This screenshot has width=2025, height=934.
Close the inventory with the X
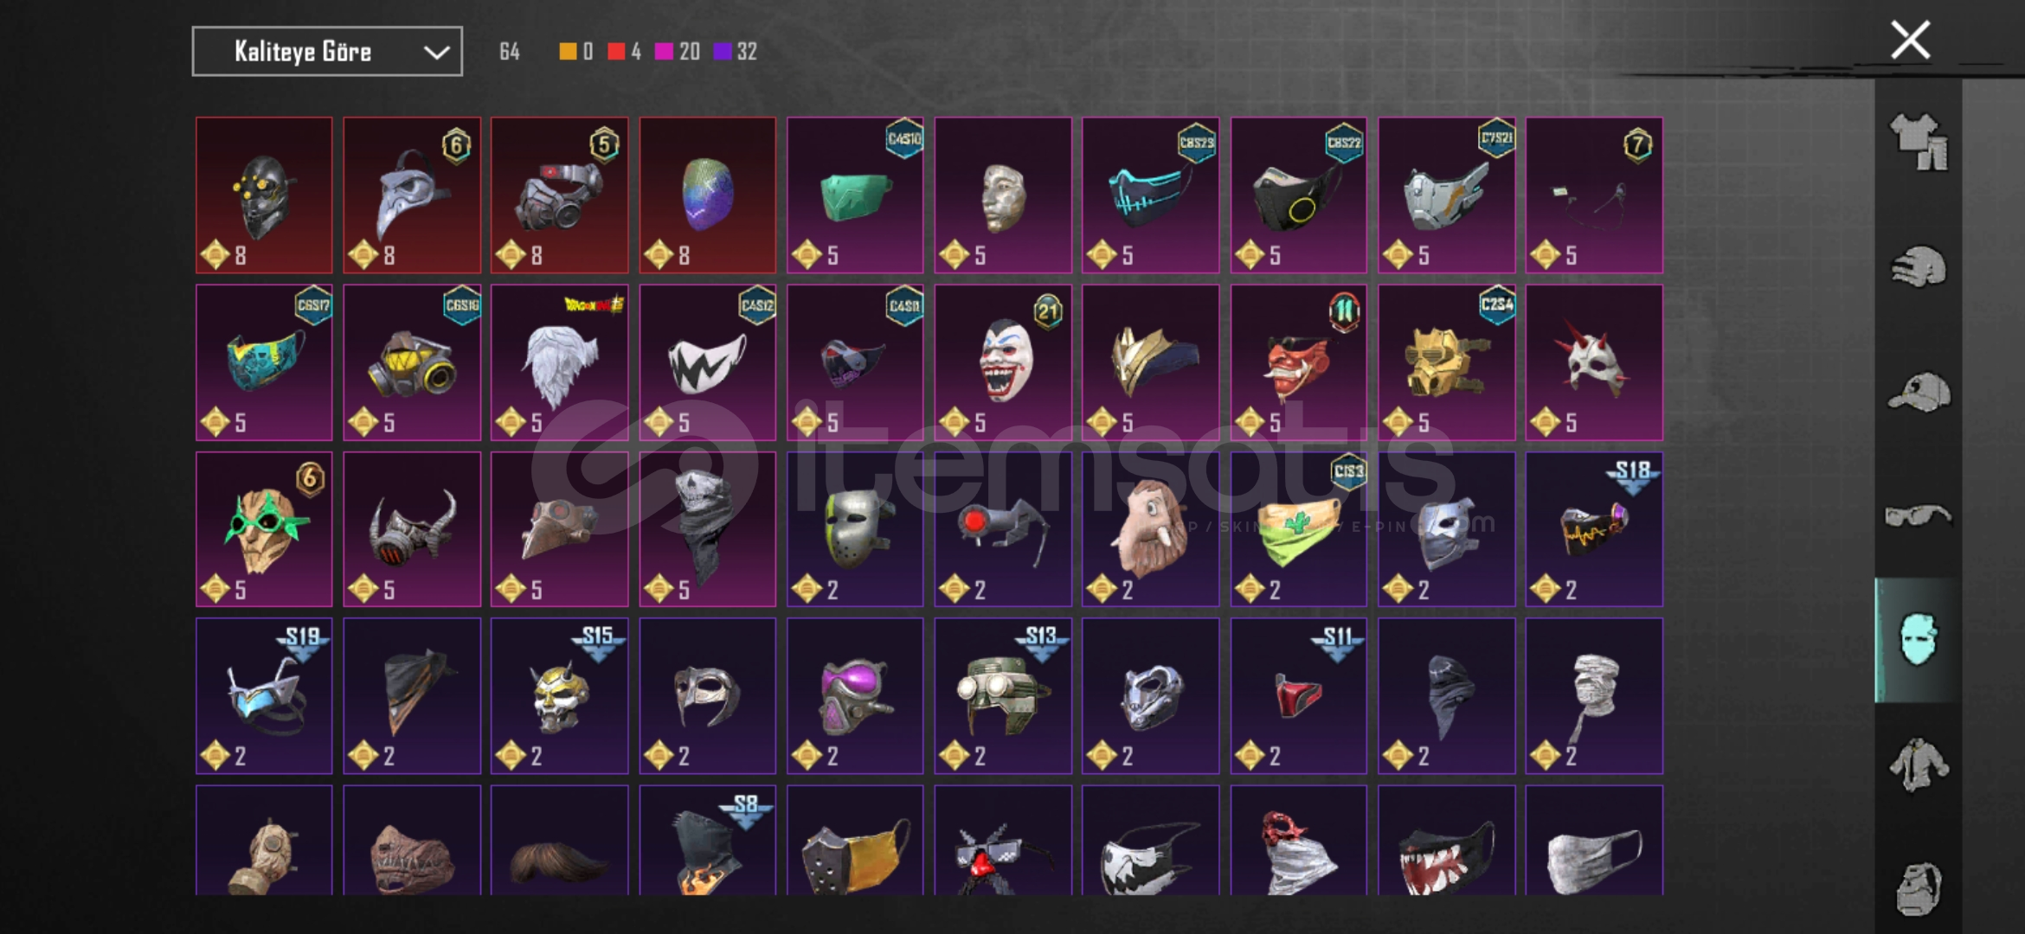coord(1911,40)
